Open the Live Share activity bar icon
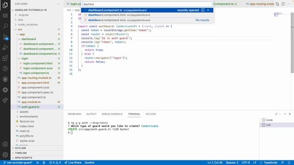This screenshot has height=165, width=294. [x=5, y=100]
